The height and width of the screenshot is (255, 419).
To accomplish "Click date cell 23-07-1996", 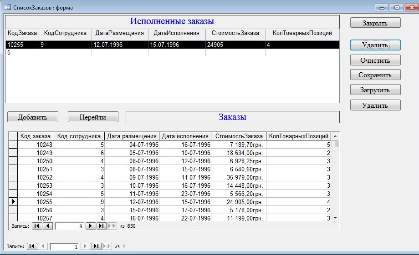I will [185, 194].
